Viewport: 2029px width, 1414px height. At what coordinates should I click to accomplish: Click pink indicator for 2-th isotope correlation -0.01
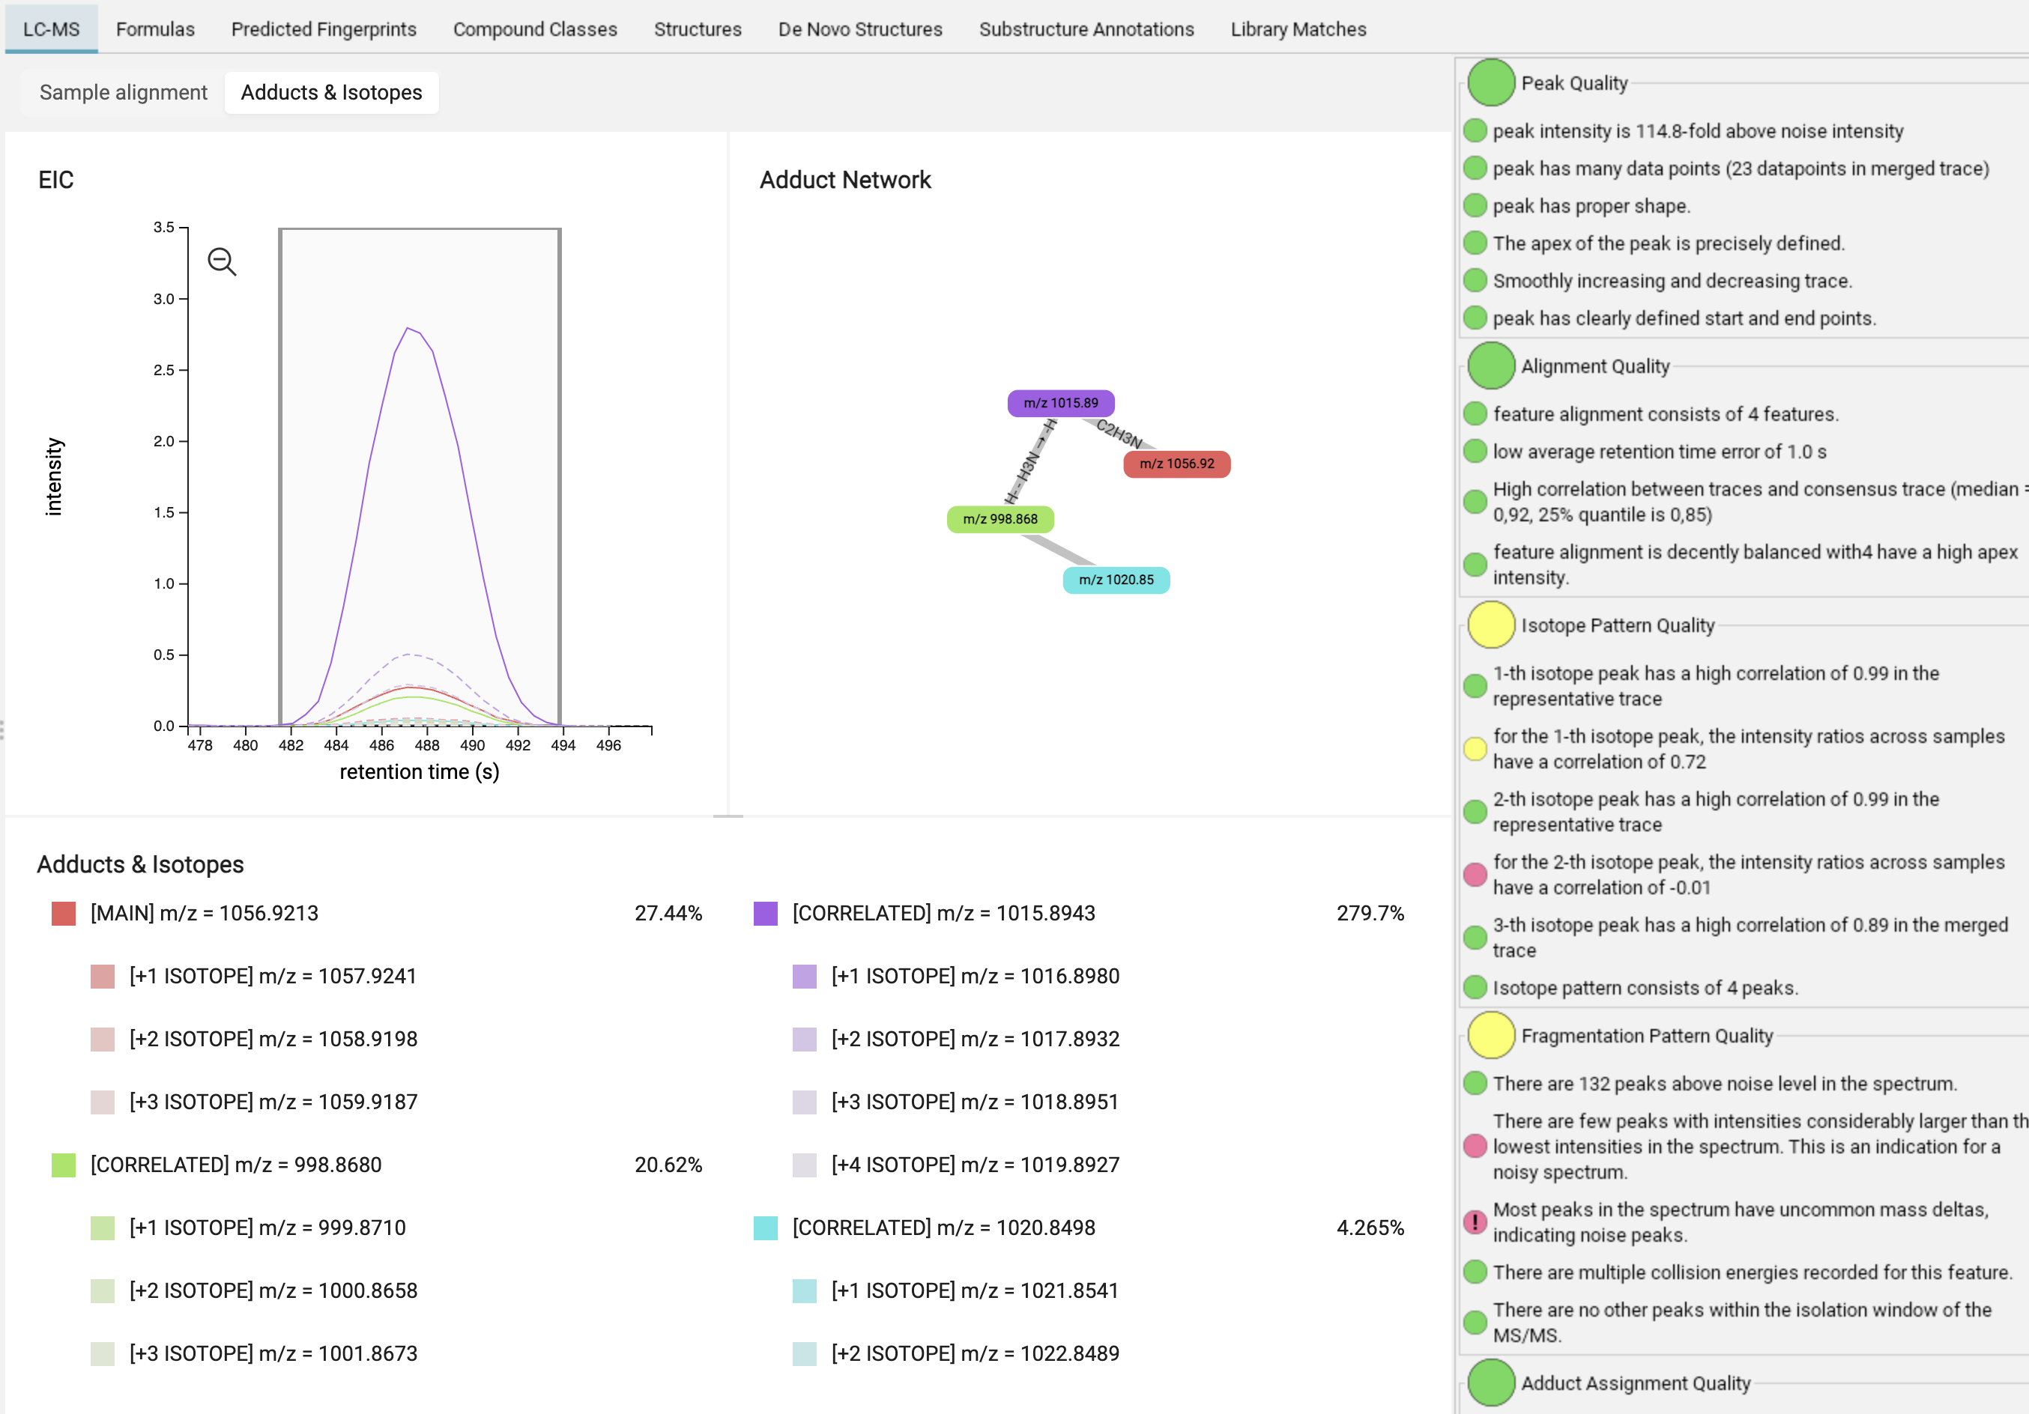point(1475,874)
